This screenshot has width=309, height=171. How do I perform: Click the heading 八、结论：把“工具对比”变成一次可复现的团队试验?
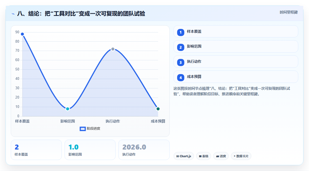pyautogui.click(x=81, y=13)
